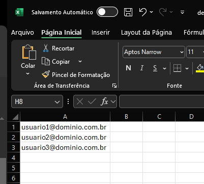Toggle bold N formatting

pyautogui.click(x=128, y=68)
